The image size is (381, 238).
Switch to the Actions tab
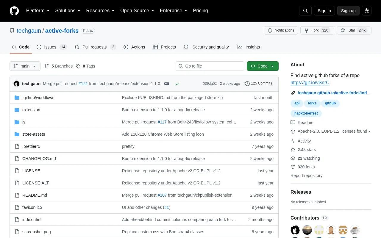(x=134, y=47)
